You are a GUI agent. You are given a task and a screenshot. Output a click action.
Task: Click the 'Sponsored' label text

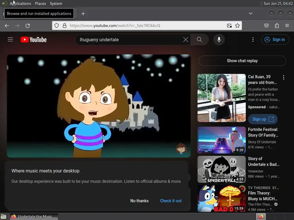click(257, 107)
